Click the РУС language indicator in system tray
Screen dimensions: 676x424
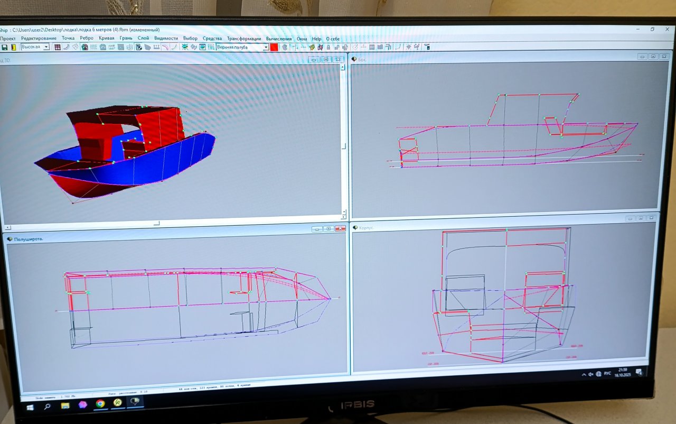607,373
